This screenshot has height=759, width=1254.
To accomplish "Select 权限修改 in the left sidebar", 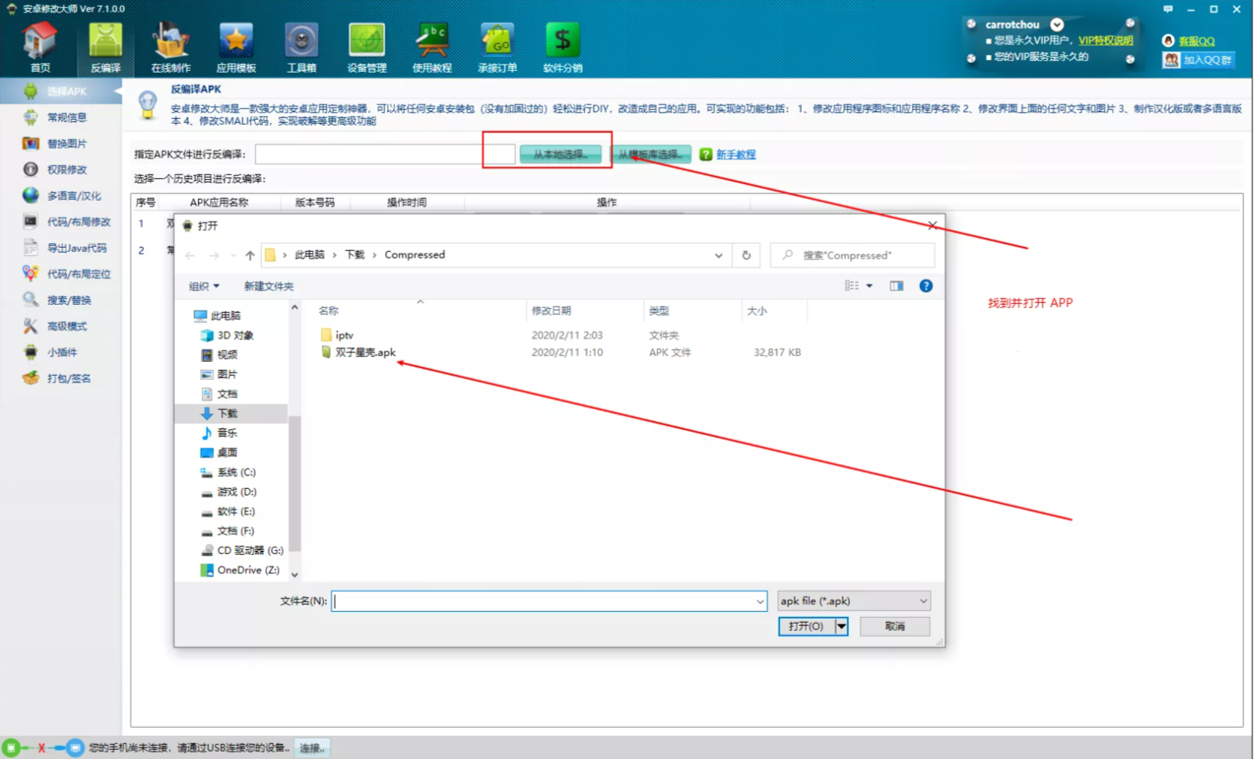I will [66, 169].
